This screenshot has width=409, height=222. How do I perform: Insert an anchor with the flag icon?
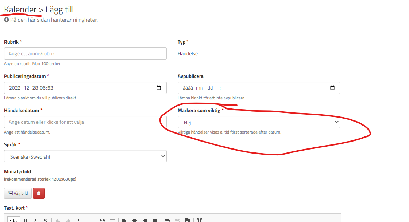(188, 220)
